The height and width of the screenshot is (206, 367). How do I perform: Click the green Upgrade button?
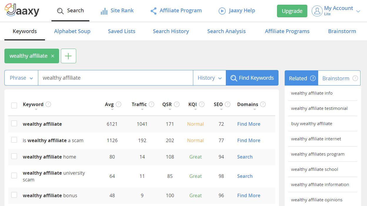click(x=292, y=11)
